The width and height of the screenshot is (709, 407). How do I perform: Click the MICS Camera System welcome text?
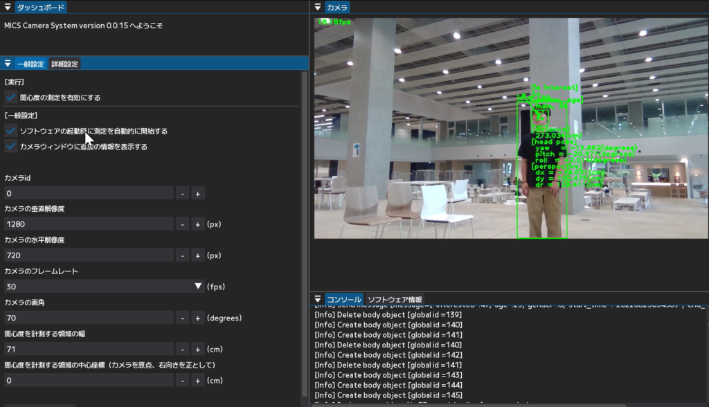point(83,26)
